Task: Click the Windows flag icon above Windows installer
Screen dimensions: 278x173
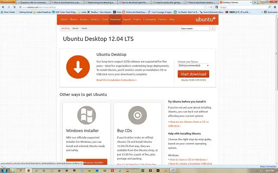Action: 86,115
